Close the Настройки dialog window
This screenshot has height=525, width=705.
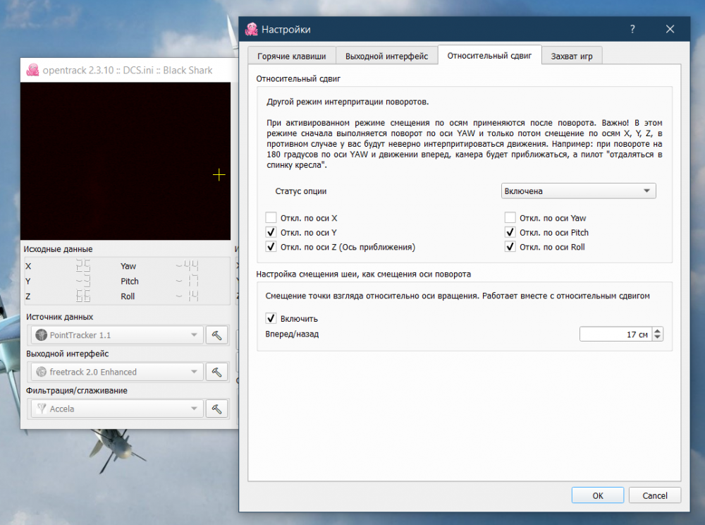(x=670, y=30)
